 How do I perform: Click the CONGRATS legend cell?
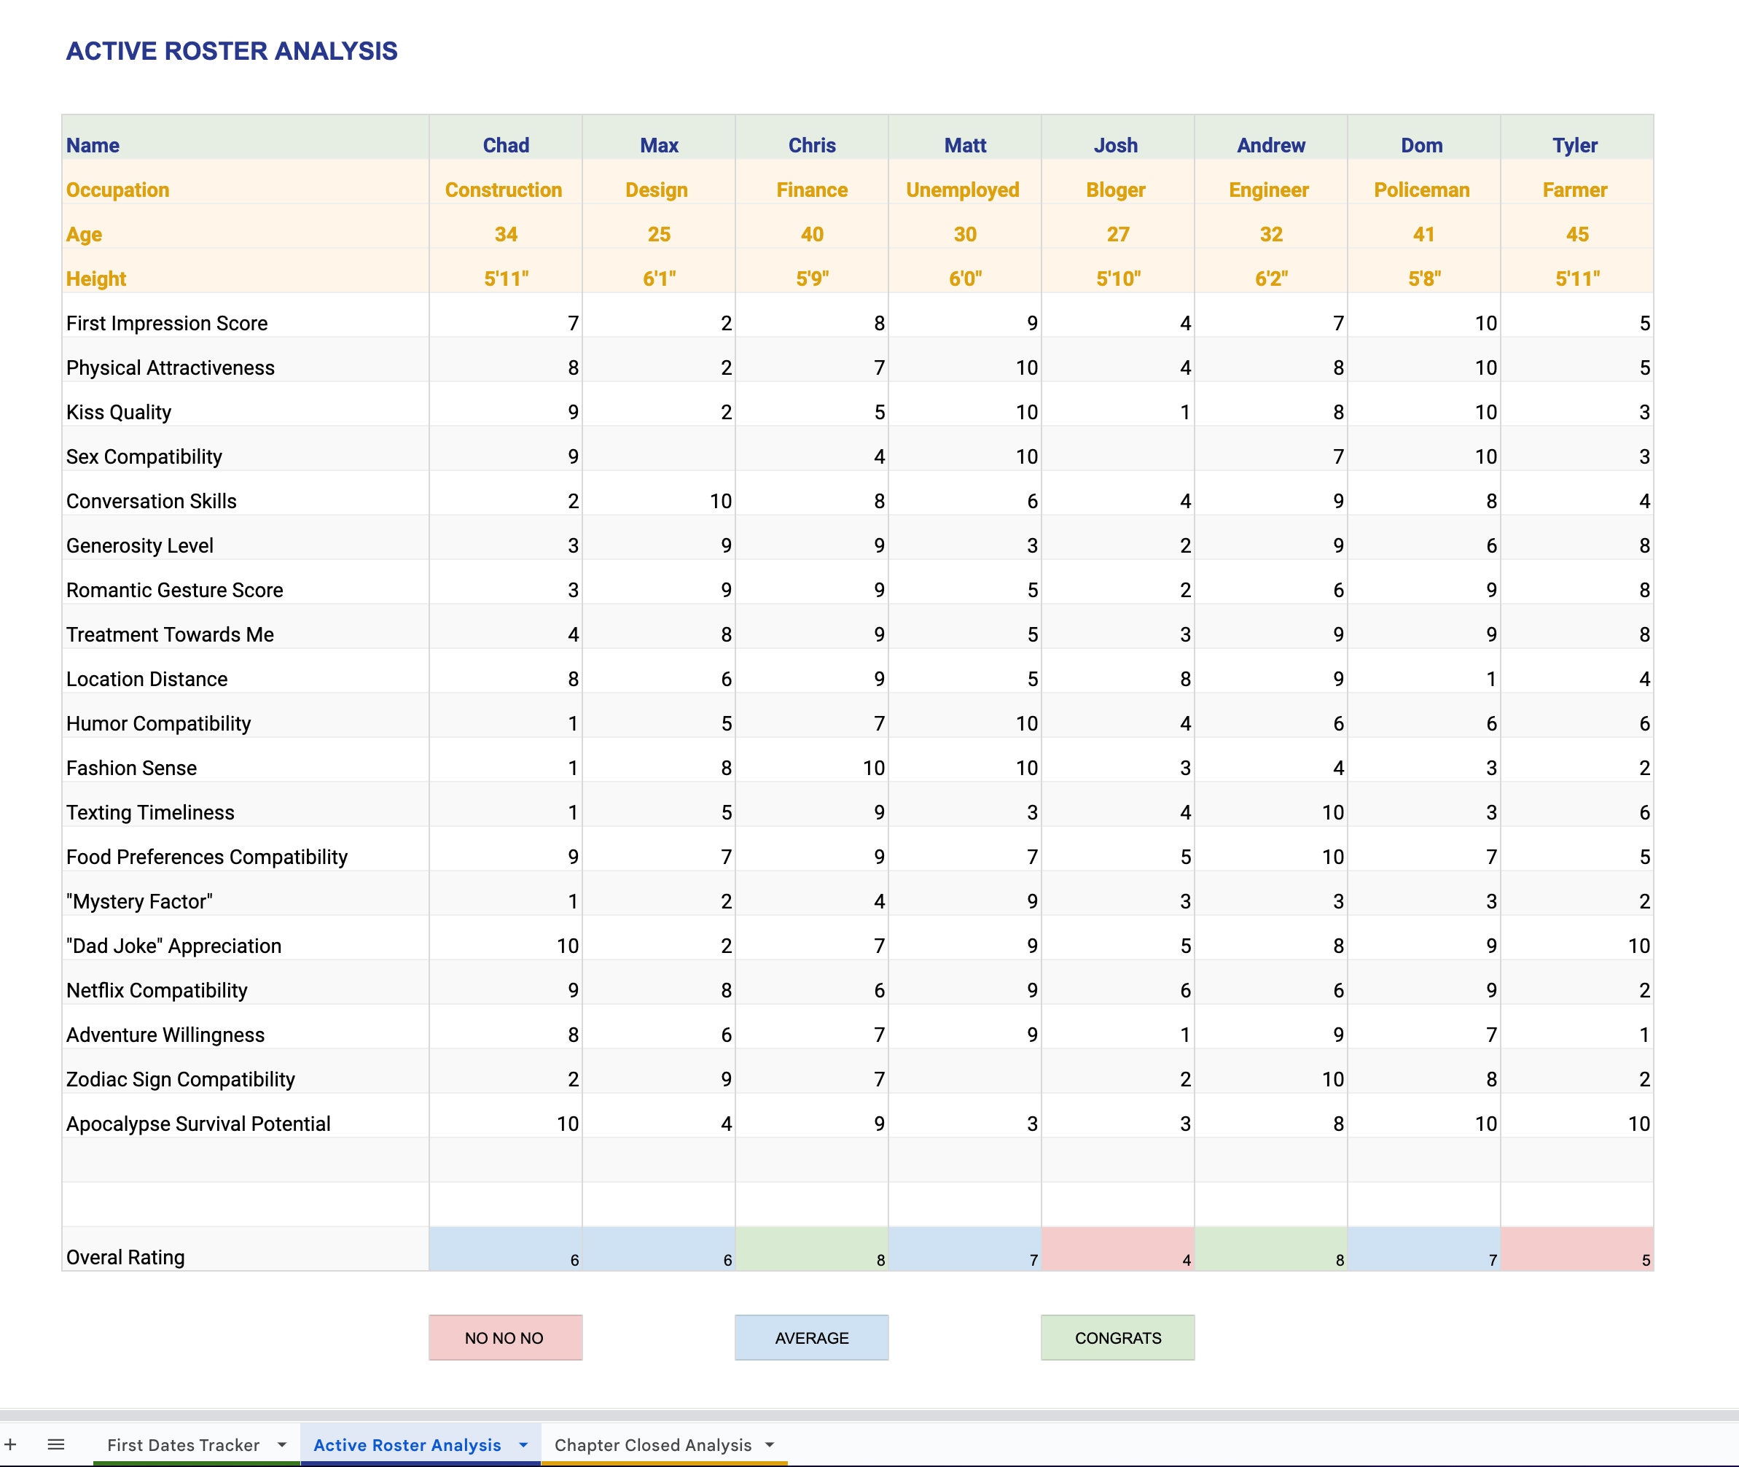click(x=1117, y=1337)
